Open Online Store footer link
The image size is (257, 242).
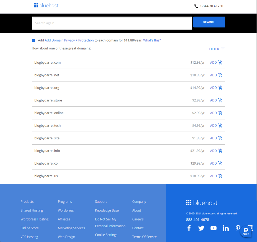click(x=30, y=228)
